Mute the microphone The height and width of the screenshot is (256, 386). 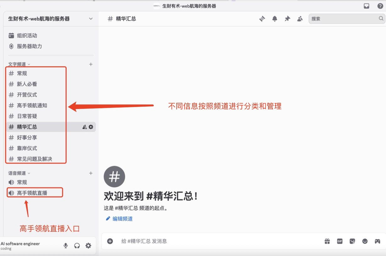[66, 246]
